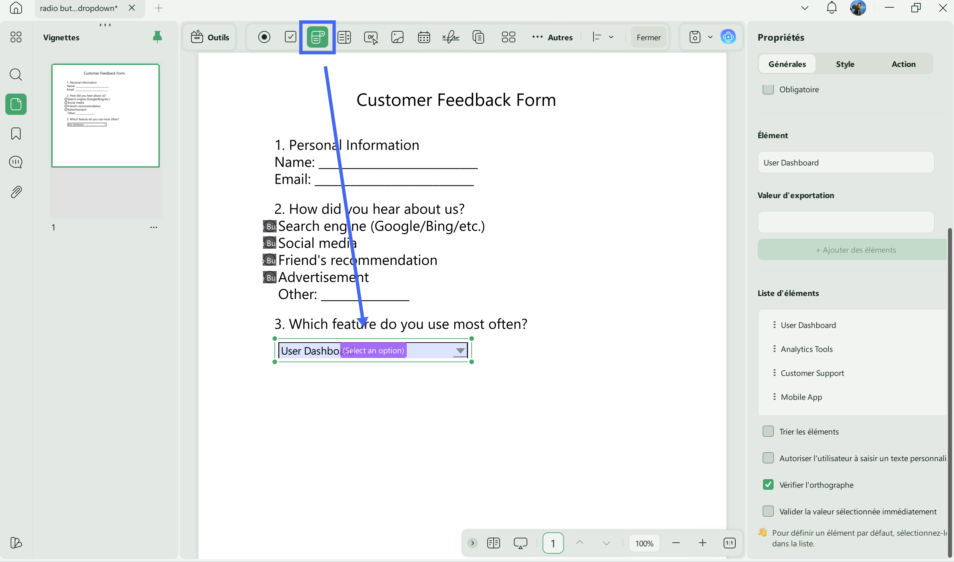The height and width of the screenshot is (562, 954).
Task: Open the attachments paperclip panel
Action: pyautogui.click(x=16, y=192)
